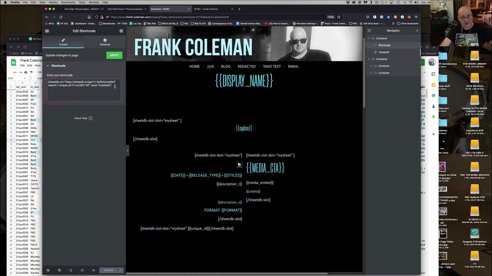Image resolution: width=492 pixels, height=276 pixels.
Task: Collapse the Elementor panel using the side arrow
Action: click(128, 151)
